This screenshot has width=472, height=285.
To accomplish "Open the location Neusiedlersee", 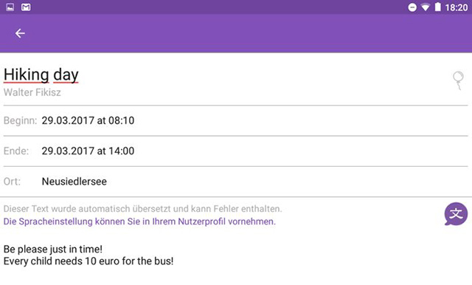I will point(74,182).
